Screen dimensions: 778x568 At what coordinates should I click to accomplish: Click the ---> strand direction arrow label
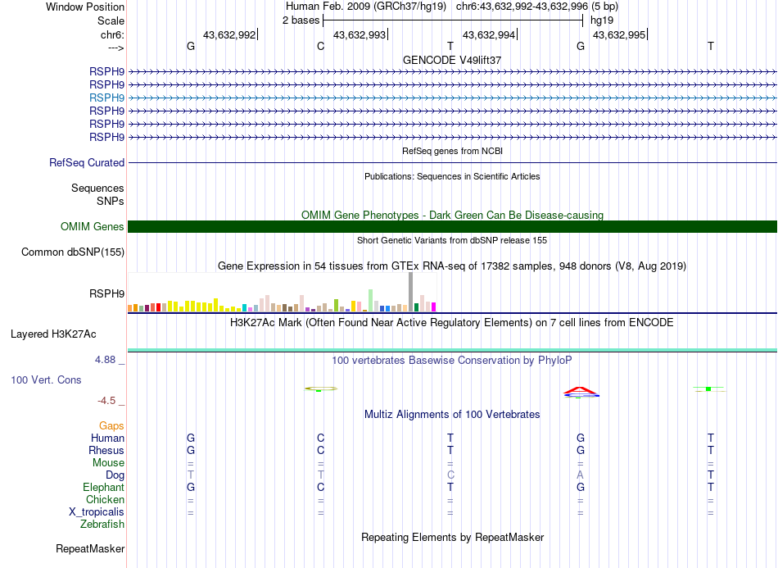click(x=115, y=48)
